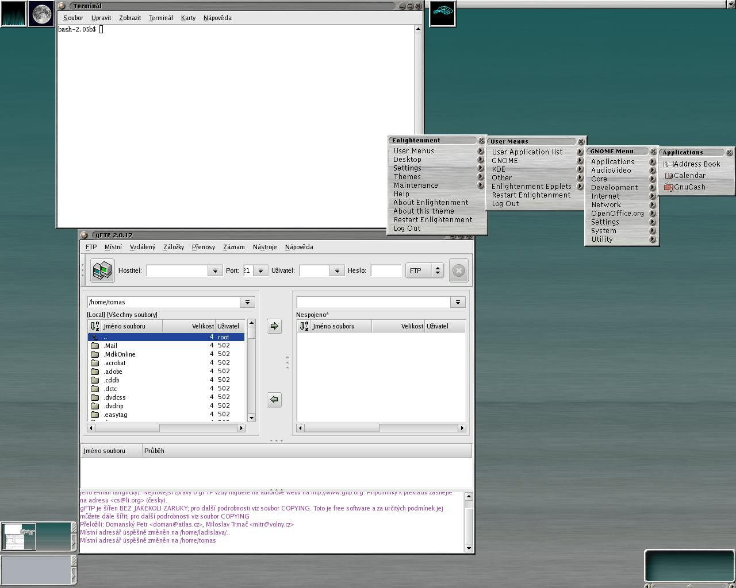Select the .easytag folder icon
The height and width of the screenshot is (588, 736).
coord(95,415)
